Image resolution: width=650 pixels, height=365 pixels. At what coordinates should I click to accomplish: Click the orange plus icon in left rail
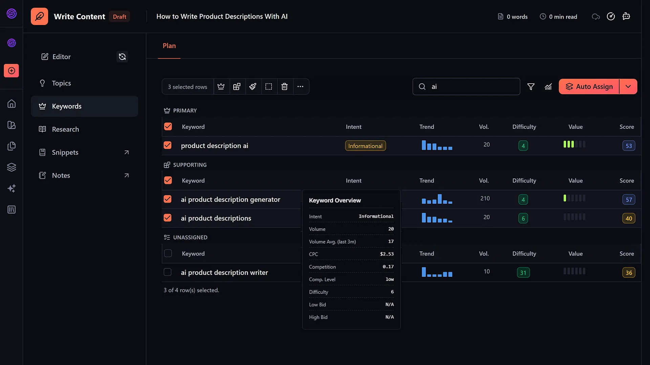coord(12,71)
